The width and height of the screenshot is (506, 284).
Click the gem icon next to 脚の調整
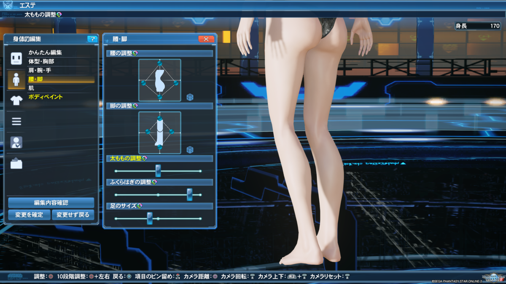135,106
